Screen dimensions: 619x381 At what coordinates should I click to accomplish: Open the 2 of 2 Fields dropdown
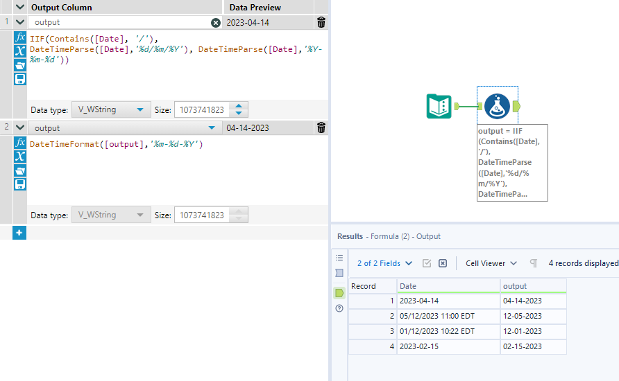[x=384, y=263]
